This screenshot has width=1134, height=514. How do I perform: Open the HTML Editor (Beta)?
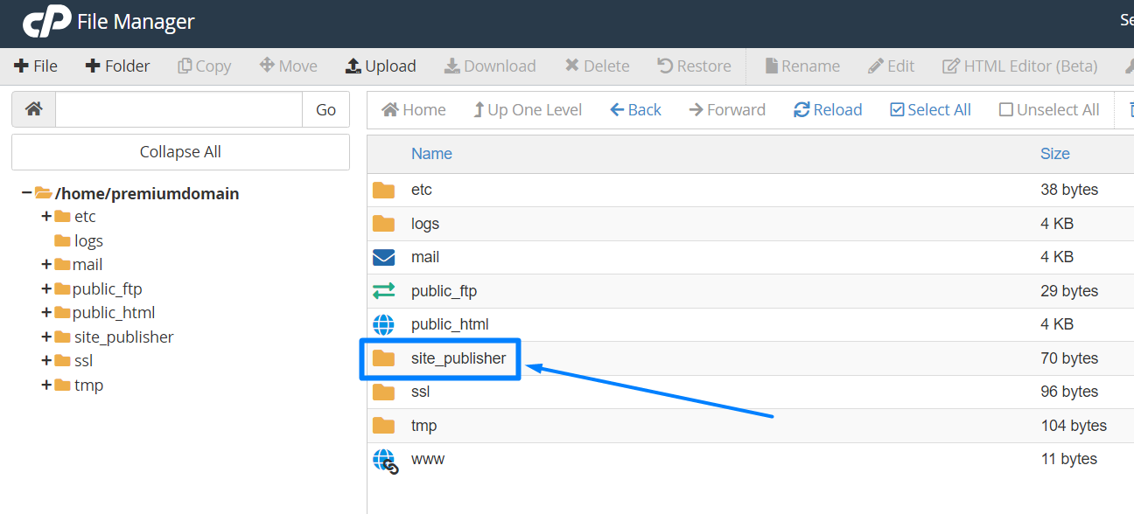[1019, 66]
